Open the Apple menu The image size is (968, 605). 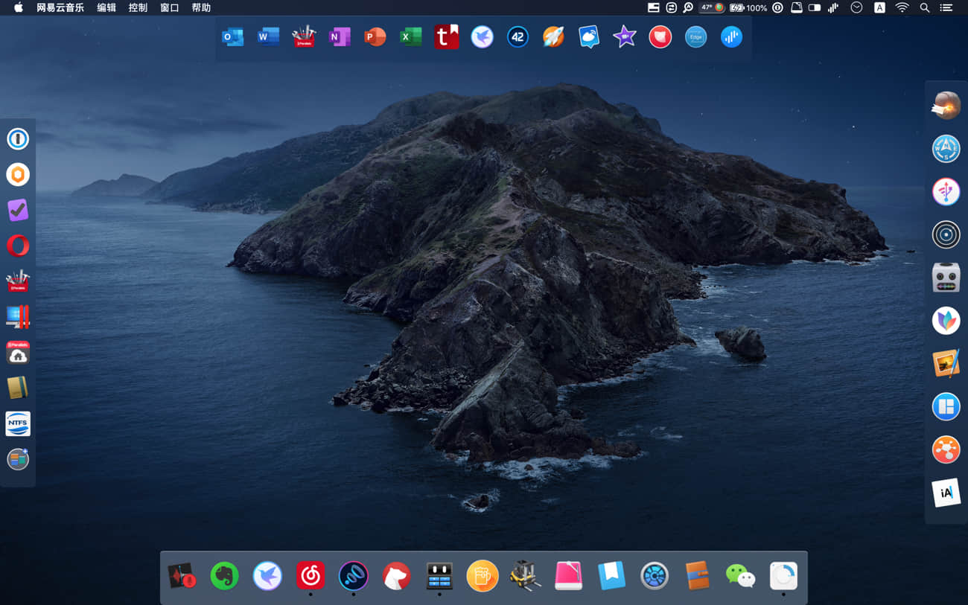tap(18, 7)
